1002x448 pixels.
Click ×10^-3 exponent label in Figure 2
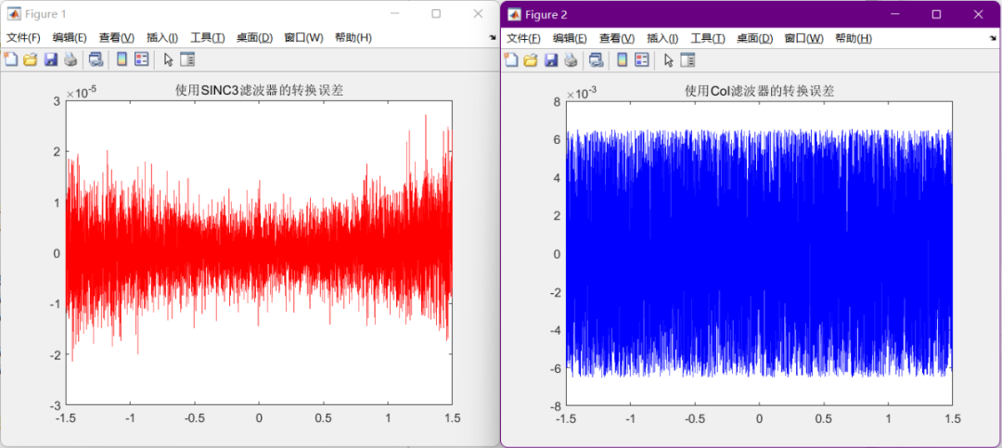pyautogui.click(x=582, y=94)
